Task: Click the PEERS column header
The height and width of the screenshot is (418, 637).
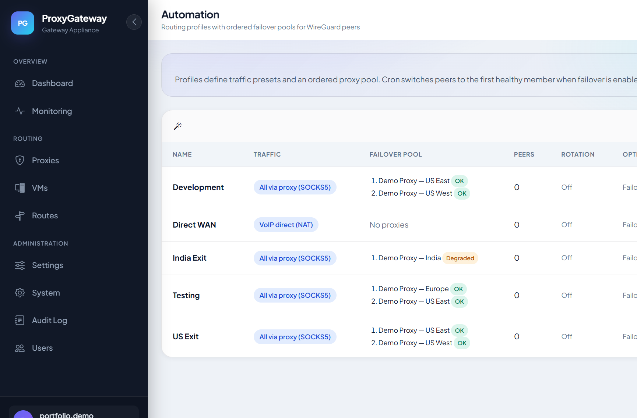Action: 524,154
